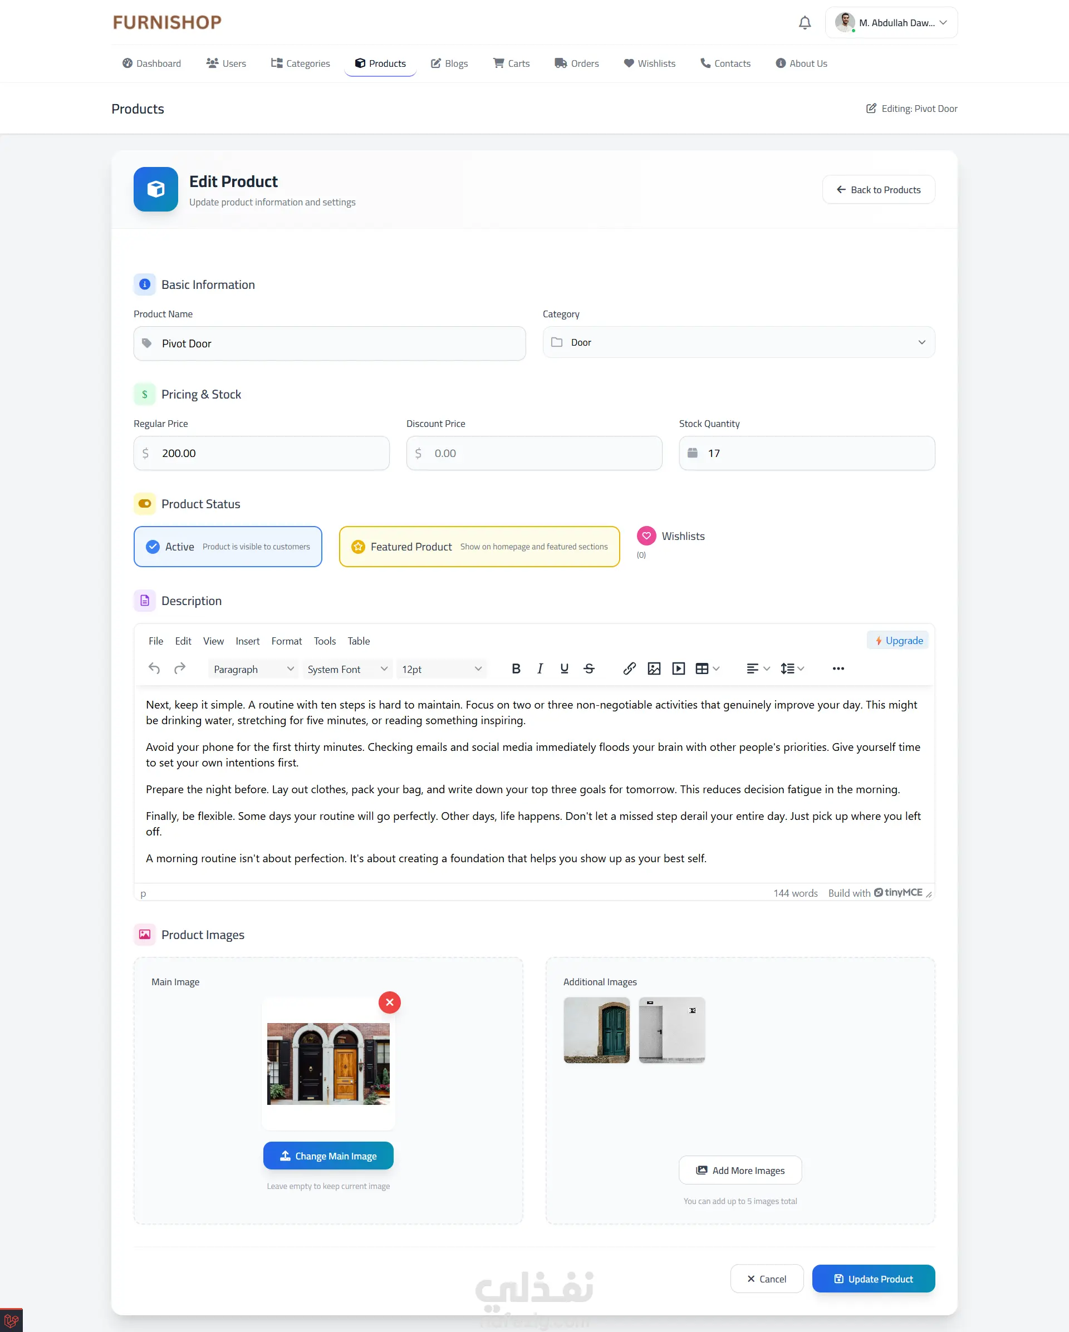Screen dimensions: 1069x1332
Task: Open the 12pt font size dropdown
Action: click(x=441, y=669)
